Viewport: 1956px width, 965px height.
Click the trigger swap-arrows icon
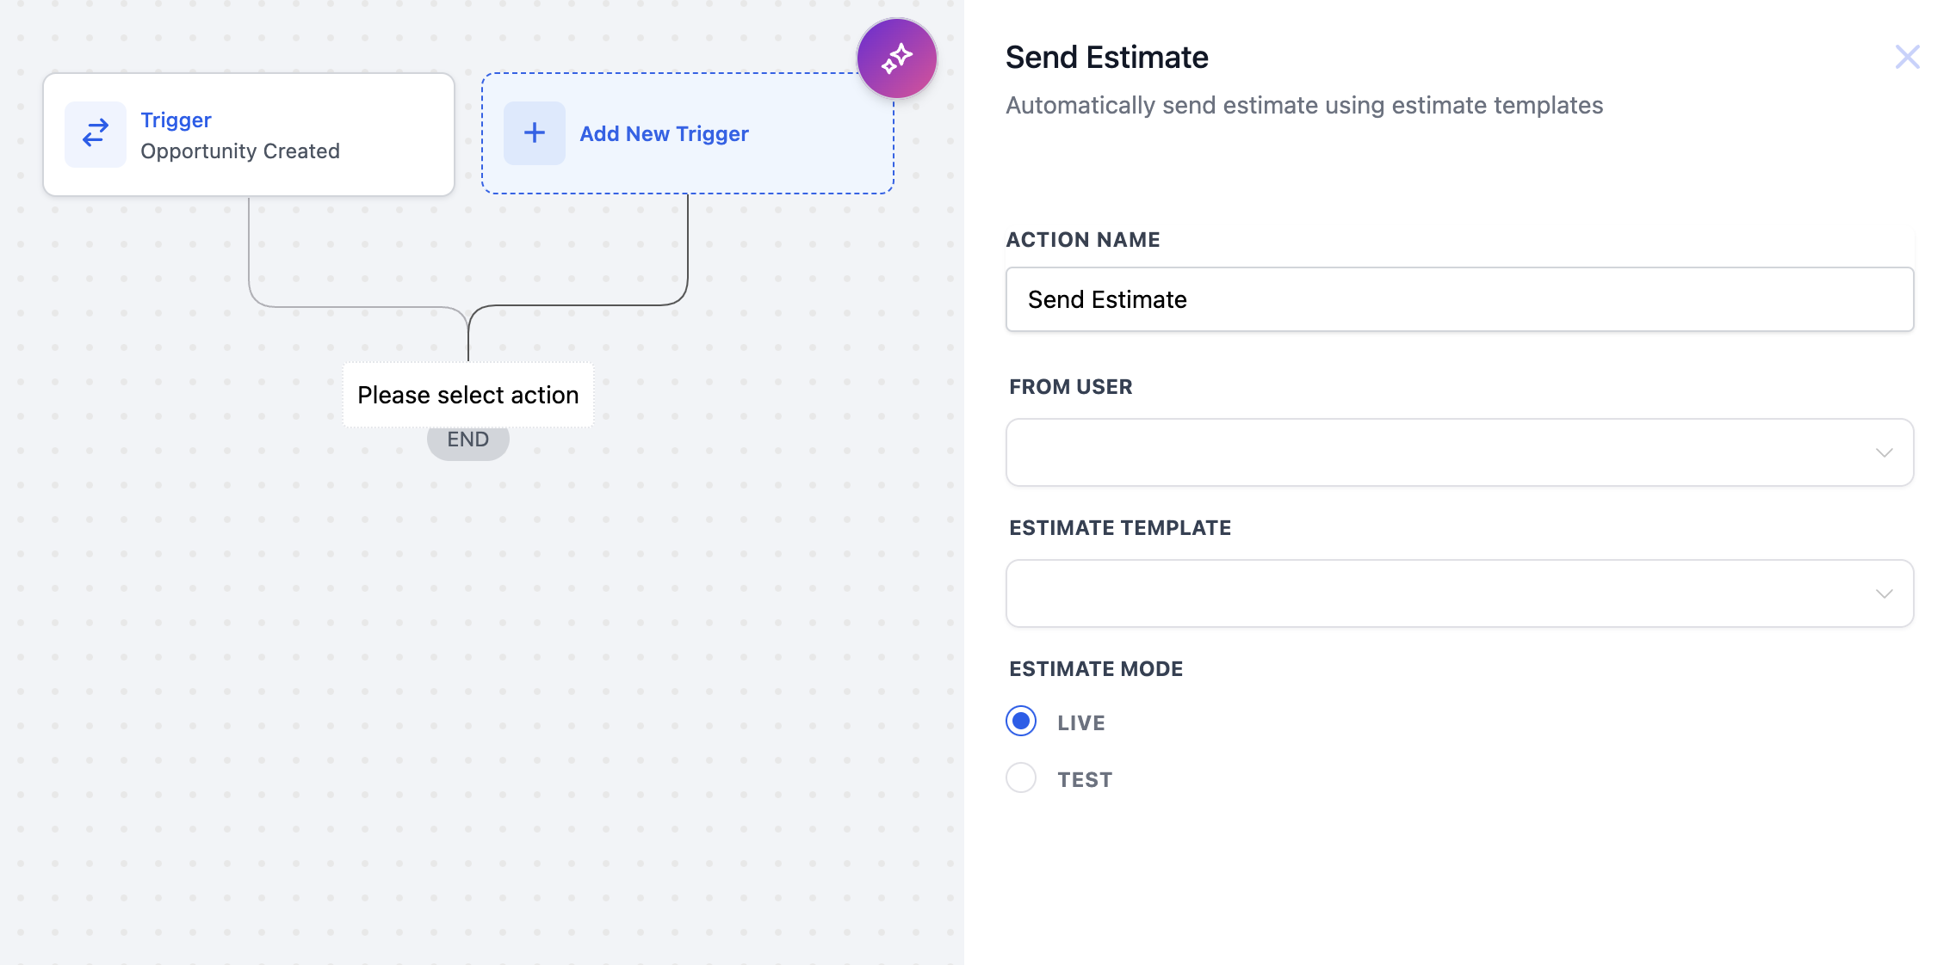click(96, 133)
